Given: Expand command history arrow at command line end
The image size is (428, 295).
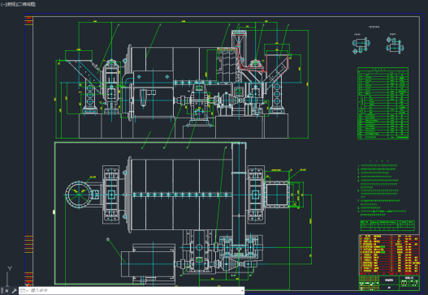Looking at the screenshot, I should [242, 291].
